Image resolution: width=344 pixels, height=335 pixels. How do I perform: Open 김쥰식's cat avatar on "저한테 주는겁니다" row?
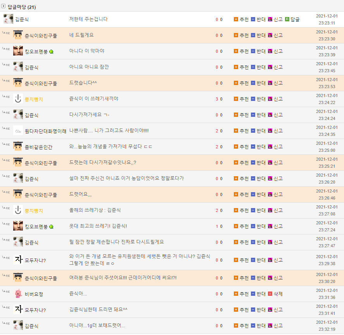pos(8,19)
